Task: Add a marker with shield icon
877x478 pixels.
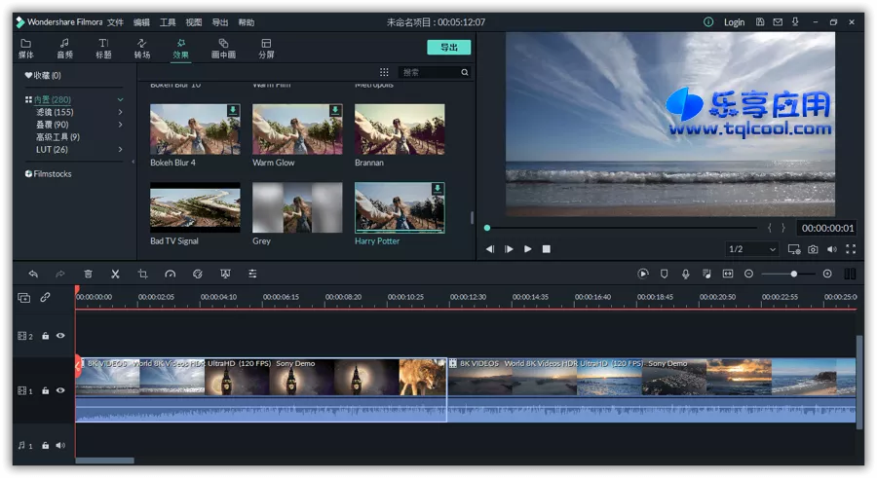Action: [x=664, y=274]
